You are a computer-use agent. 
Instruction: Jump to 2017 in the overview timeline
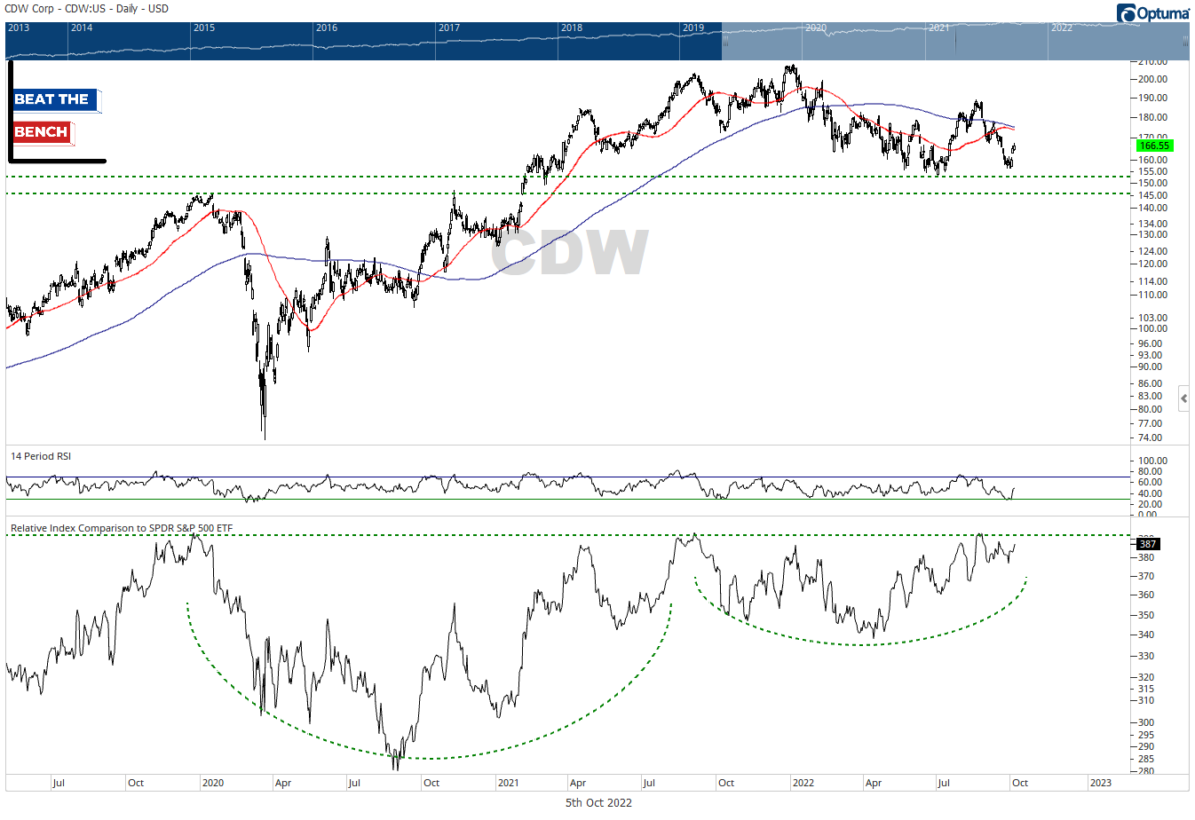click(449, 28)
